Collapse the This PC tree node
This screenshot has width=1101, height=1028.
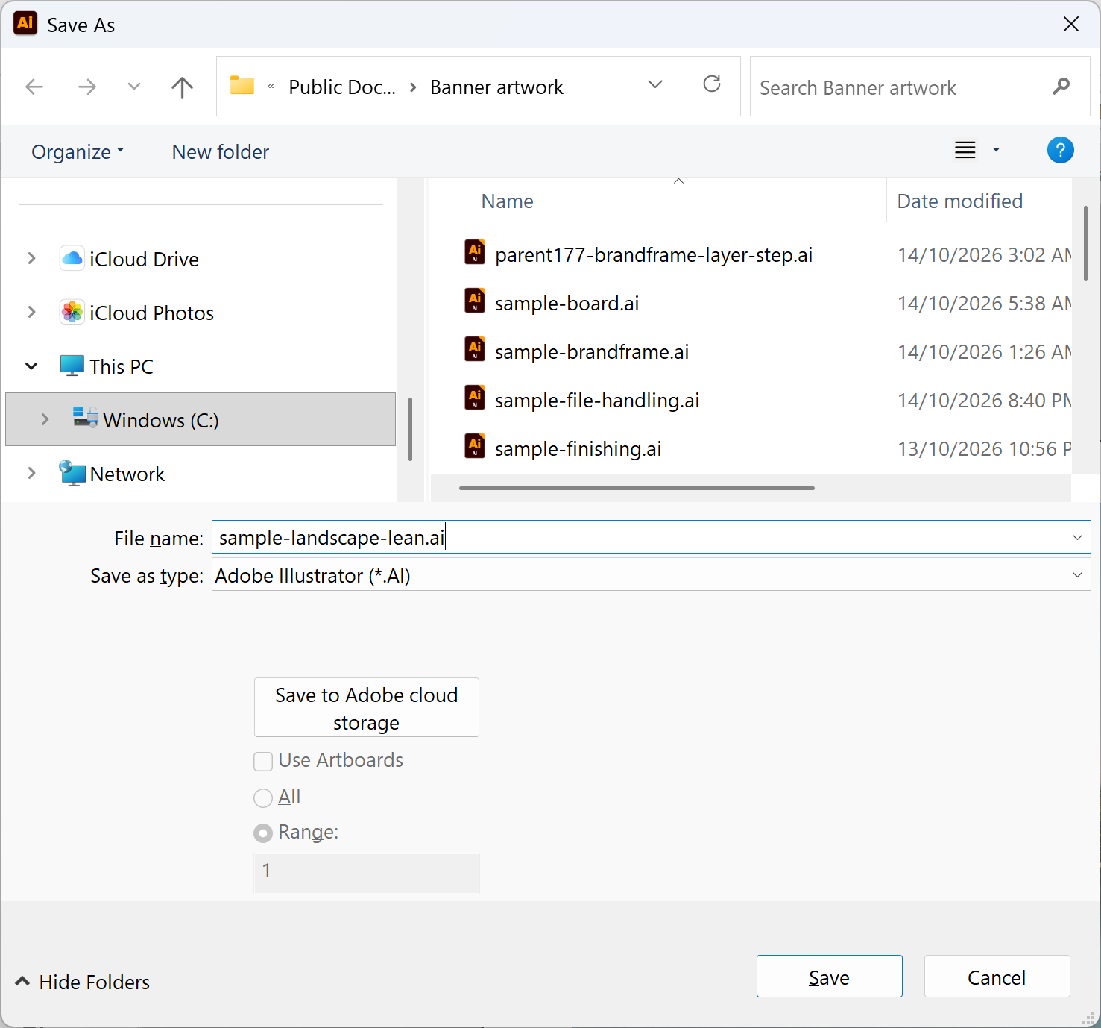[x=31, y=366]
